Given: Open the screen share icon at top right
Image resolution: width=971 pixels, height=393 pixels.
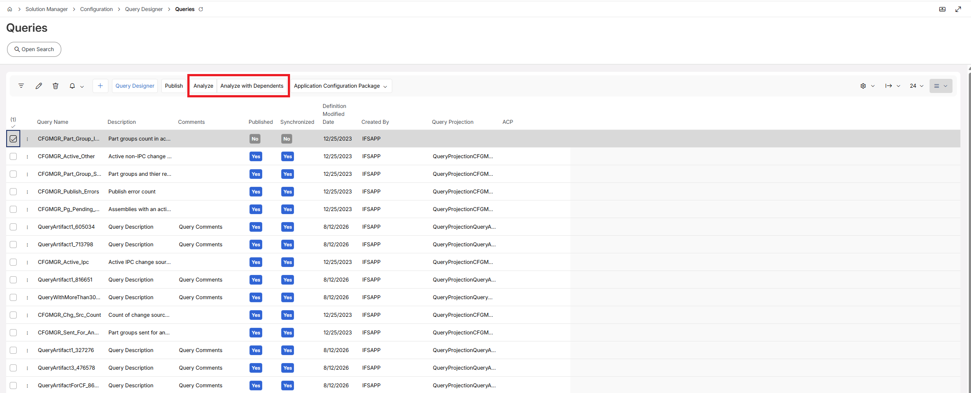Looking at the screenshot, I should (942, 9).
